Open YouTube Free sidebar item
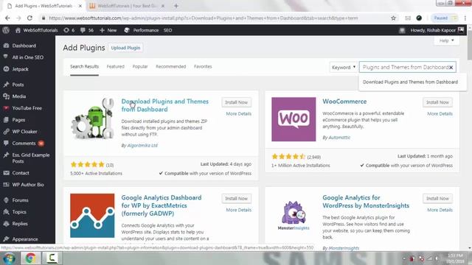Image resolution: width=472 pixels, height=265 pixels. (x=27, y=108)
